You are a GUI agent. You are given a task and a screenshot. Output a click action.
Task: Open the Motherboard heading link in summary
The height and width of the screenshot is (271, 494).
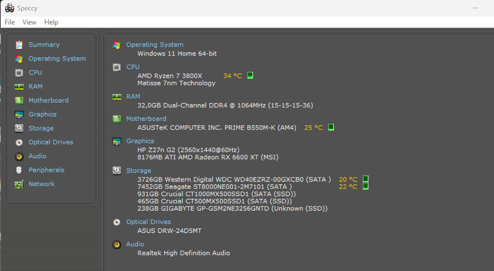(x=146, y=119)
